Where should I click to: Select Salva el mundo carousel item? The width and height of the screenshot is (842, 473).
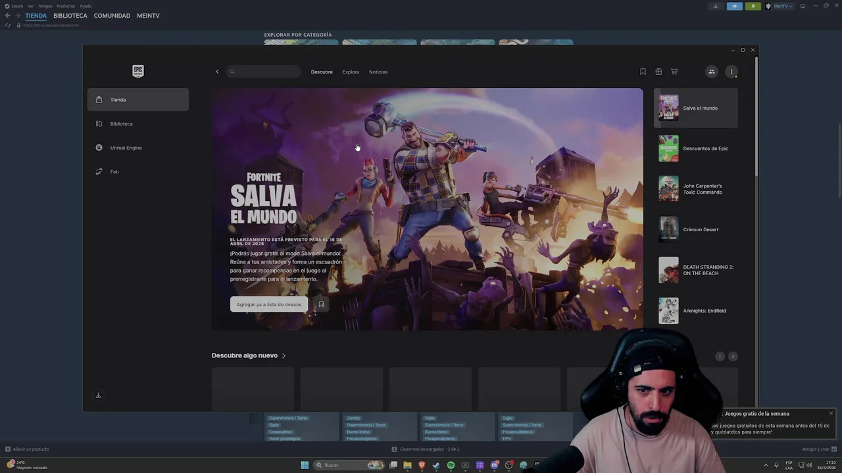(696, 108)
